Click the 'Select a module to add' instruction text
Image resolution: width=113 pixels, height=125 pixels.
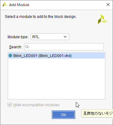(x=41, y=17)
